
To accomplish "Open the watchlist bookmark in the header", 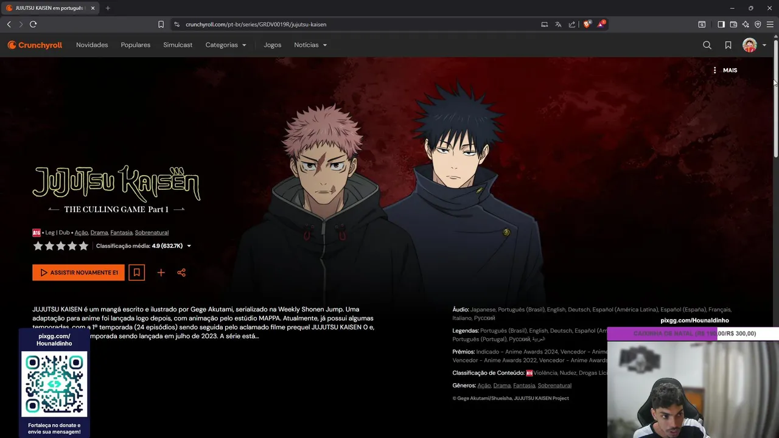I will 728,45.
